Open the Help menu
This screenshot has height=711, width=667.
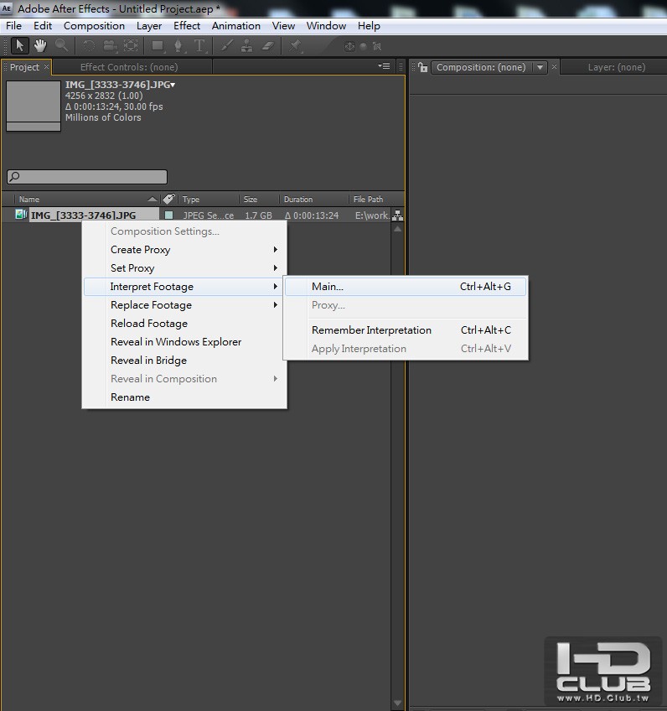coord(369,26)
